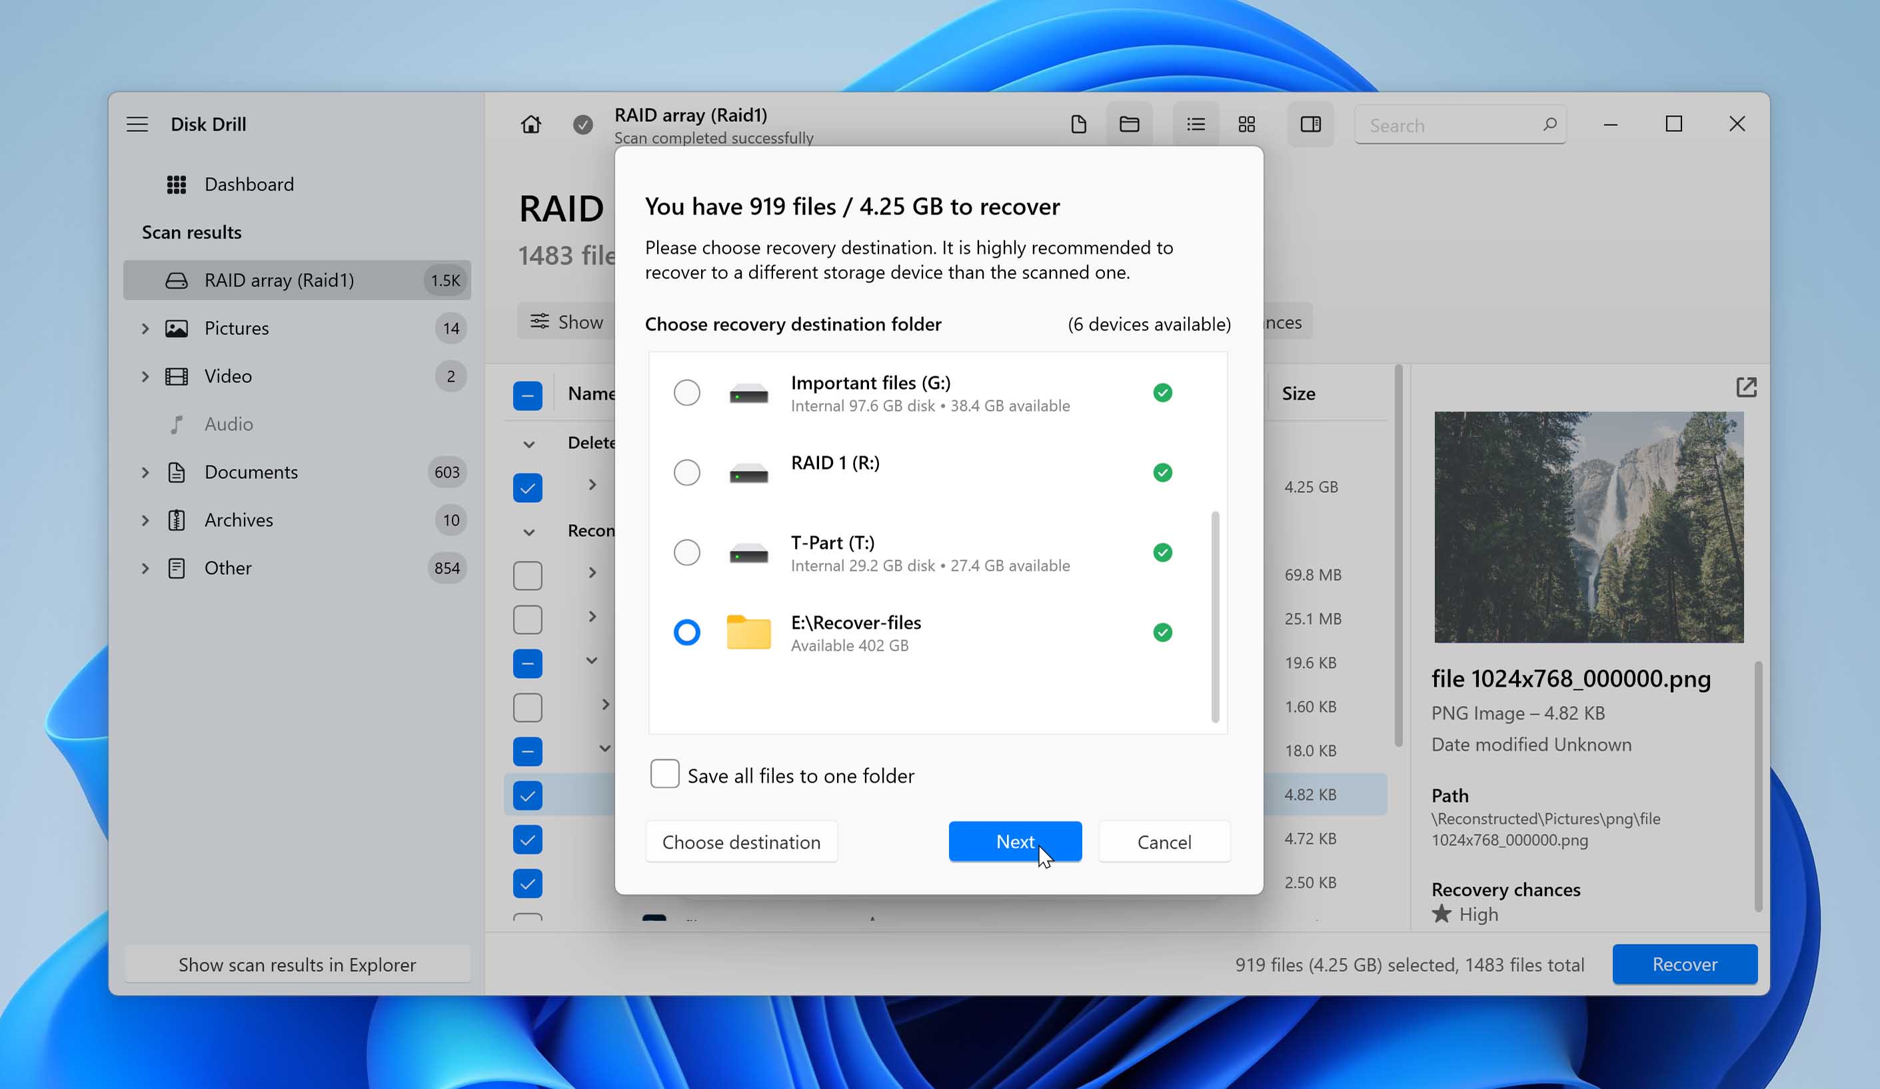Screen dimensions: 1880x1089
Task: Expand Documents category in scan results
Action: pyautogui.click(x=145, y=471)
